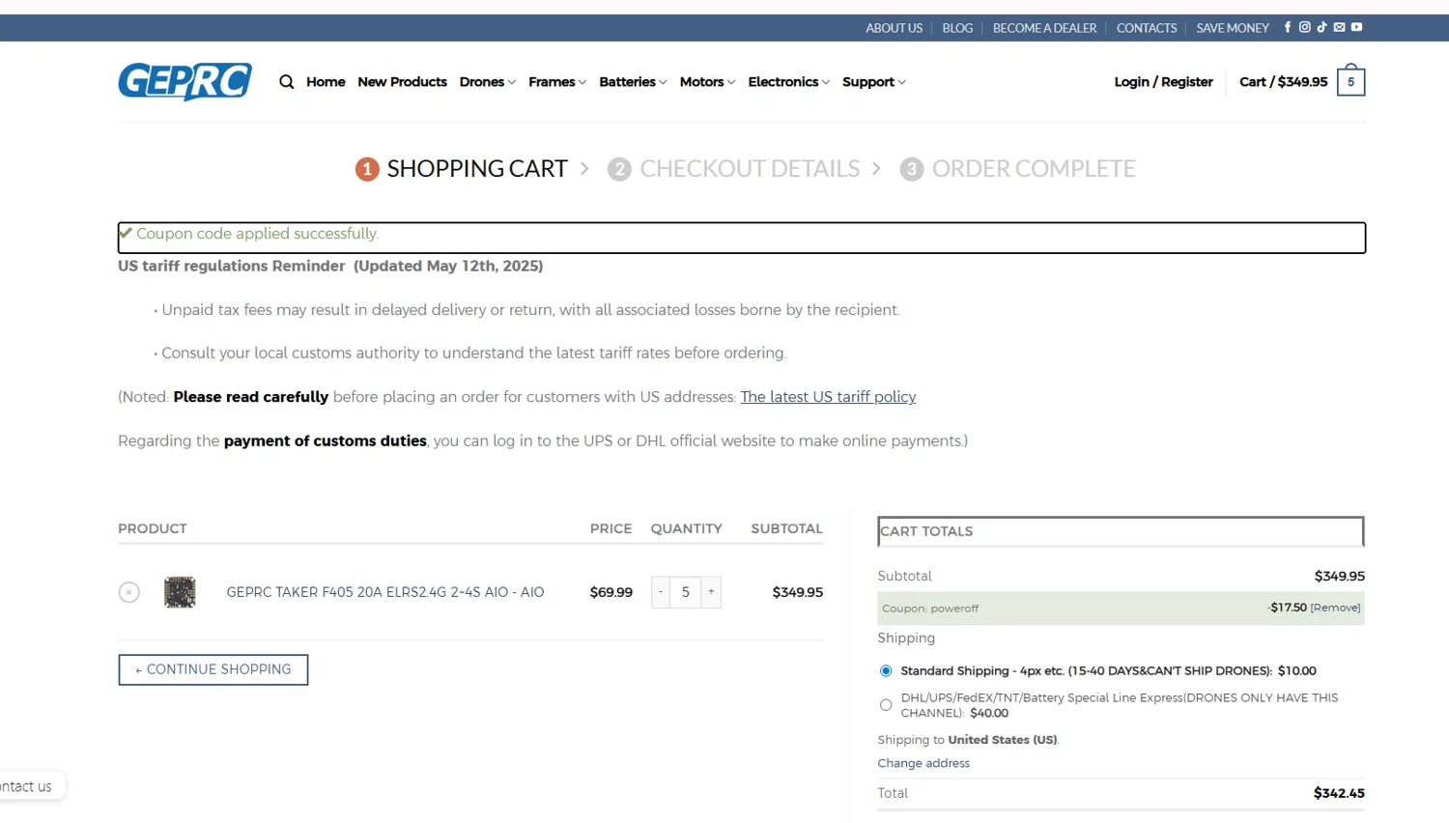Viewport: 1449px width, 823px height.
Task: Click Change address link
Action: click(x=923, y=763)
